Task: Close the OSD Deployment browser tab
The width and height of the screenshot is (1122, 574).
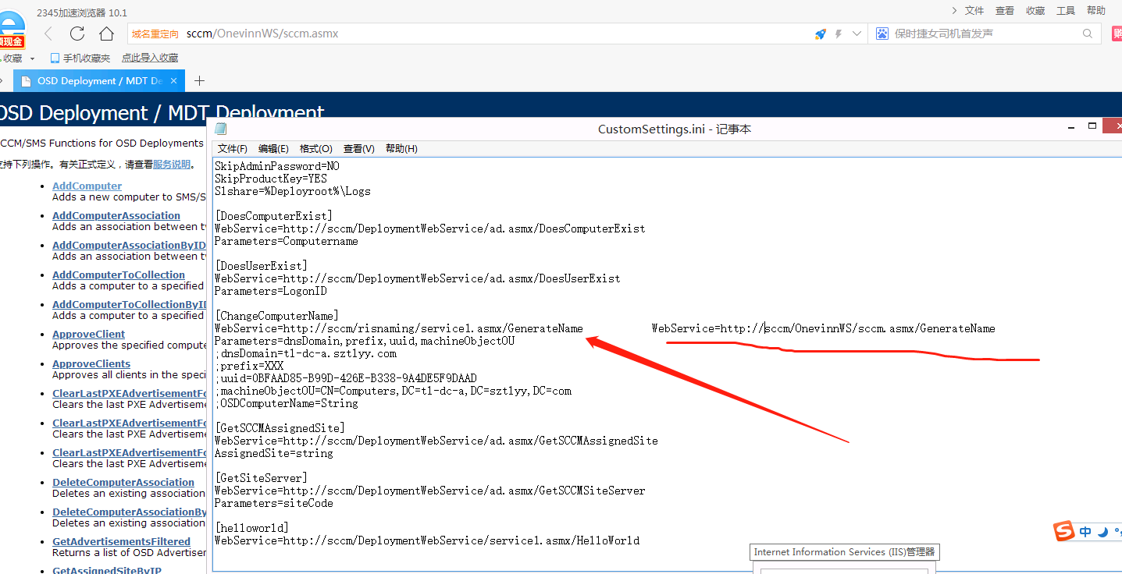Action: (x=173, y=80)
